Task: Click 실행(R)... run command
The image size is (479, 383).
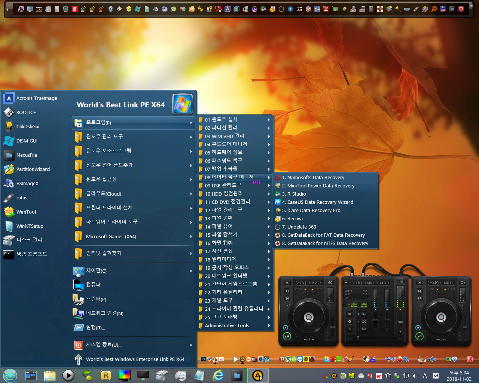Action: (133, 328)
